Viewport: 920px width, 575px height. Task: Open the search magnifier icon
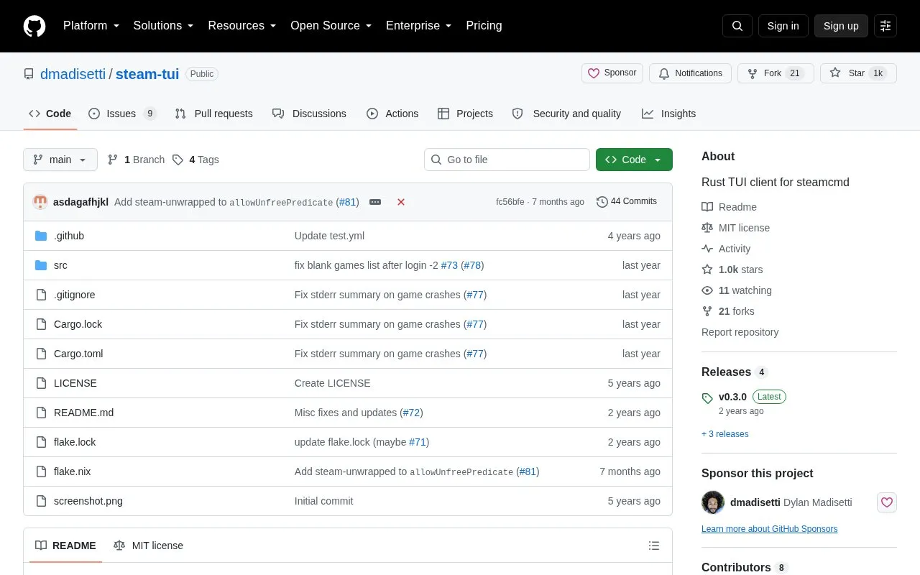click(x=737, y=26)
